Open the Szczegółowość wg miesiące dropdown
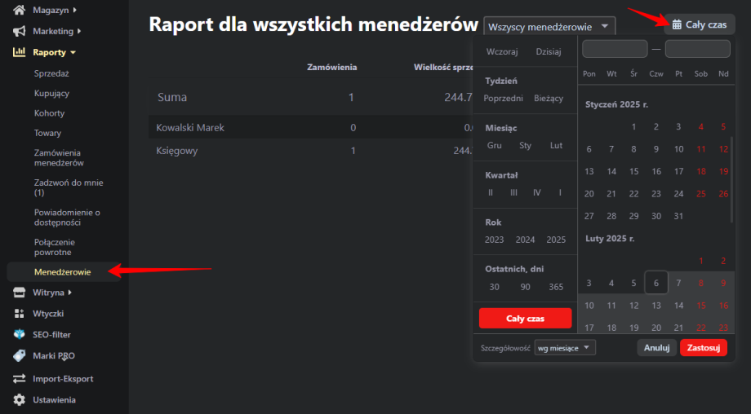Viewport: 751px width, 414px height. (x=565, y=348)
